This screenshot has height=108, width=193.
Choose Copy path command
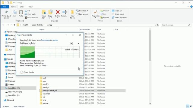pyautogui.click(x=30, y=14)
